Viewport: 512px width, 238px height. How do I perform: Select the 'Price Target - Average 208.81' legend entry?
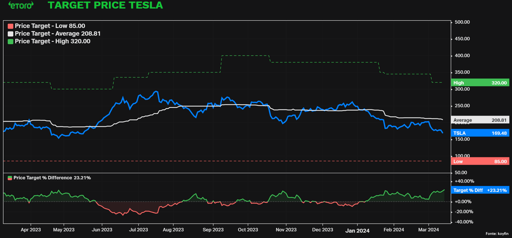point(54,34)
